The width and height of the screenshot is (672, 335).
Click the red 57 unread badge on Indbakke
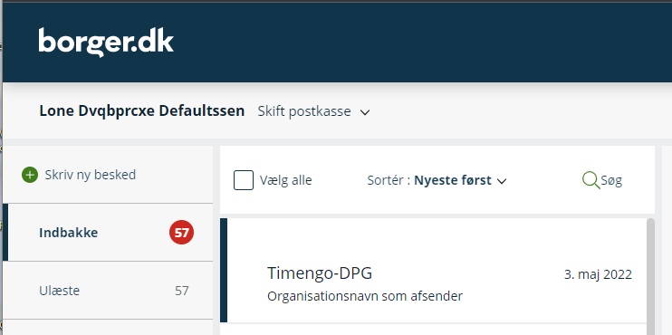[x=181, y=233]
